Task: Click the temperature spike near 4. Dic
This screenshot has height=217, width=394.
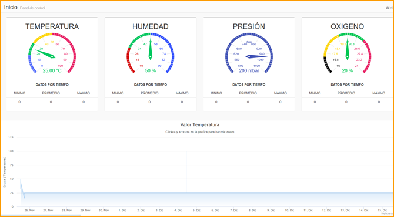Action: pyautogui.click(x=186, y=172)
